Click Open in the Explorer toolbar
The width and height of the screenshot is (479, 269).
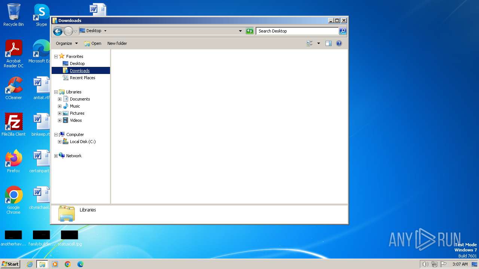92,43
